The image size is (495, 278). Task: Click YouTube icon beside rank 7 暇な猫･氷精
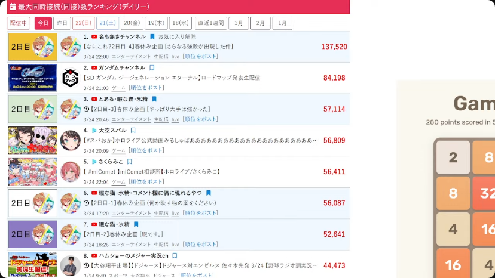tap(94, 224)
